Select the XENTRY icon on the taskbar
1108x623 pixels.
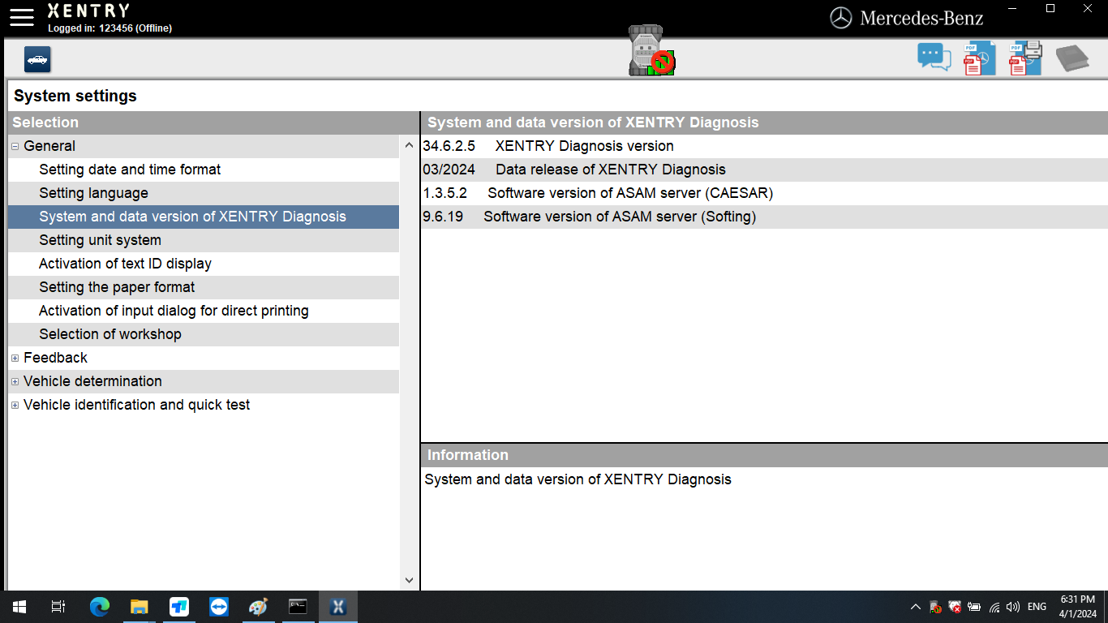337,606
